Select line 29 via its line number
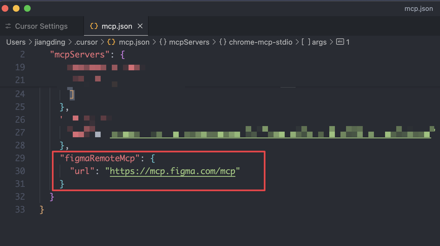This screenshot has height=246, width=440. [20, 158]
